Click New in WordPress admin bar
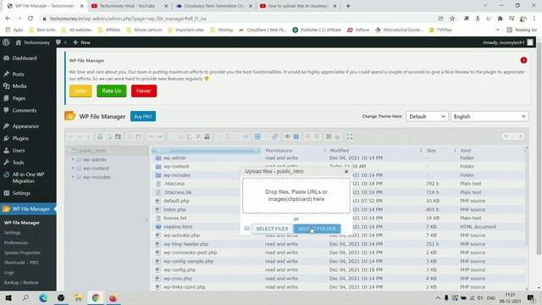Screen dimensions: 542x305 coord(81,42)
